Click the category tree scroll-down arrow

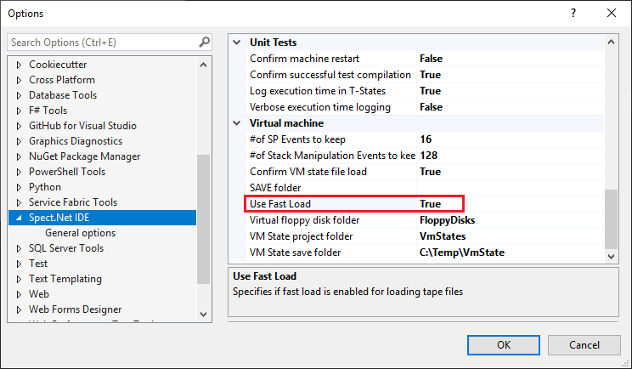pos(204,314)
